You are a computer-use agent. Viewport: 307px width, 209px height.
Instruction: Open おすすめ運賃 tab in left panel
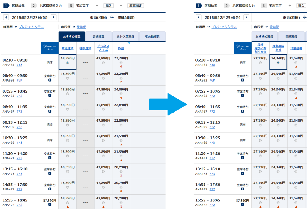(x=72, y=36)
